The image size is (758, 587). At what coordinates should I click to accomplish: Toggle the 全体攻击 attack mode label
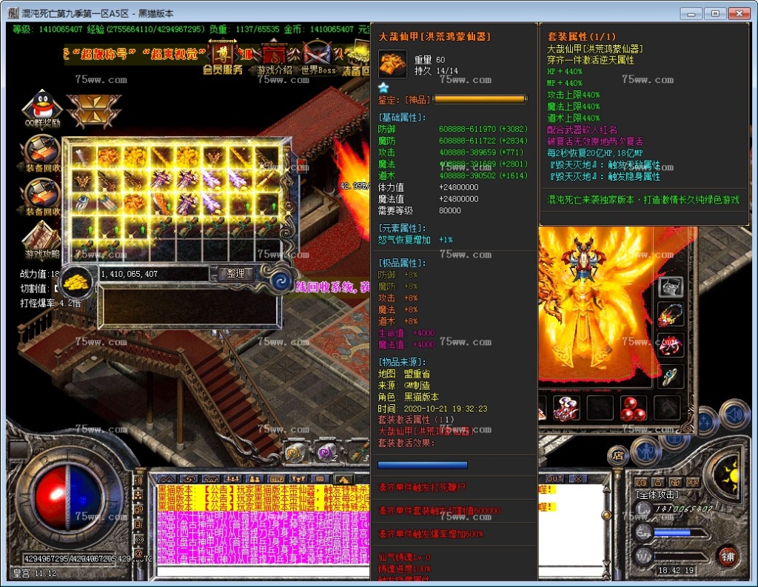658,494
